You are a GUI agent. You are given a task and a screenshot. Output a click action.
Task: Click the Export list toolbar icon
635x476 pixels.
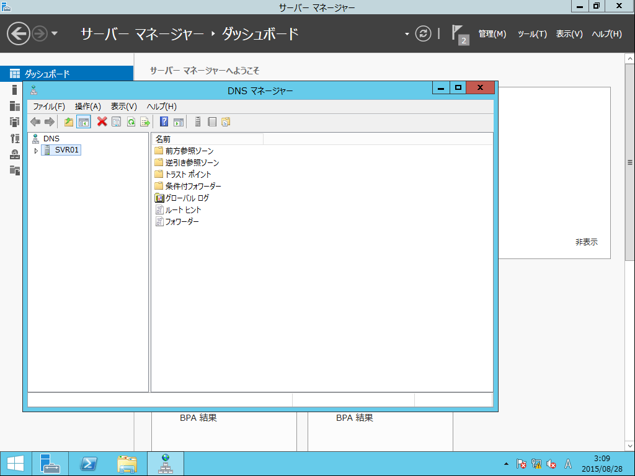tap(145, 121)
